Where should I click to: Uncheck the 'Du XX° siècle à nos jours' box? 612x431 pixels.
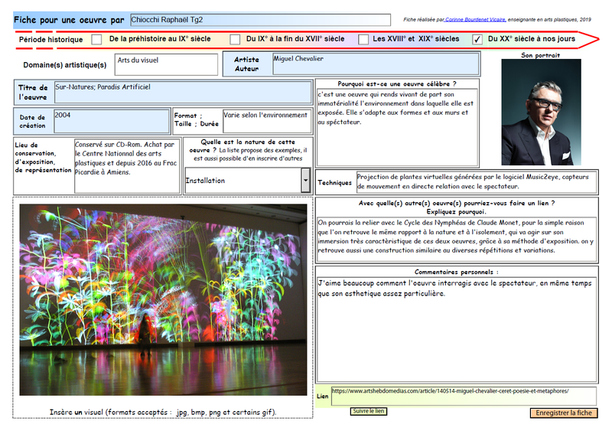pos(477,39)
